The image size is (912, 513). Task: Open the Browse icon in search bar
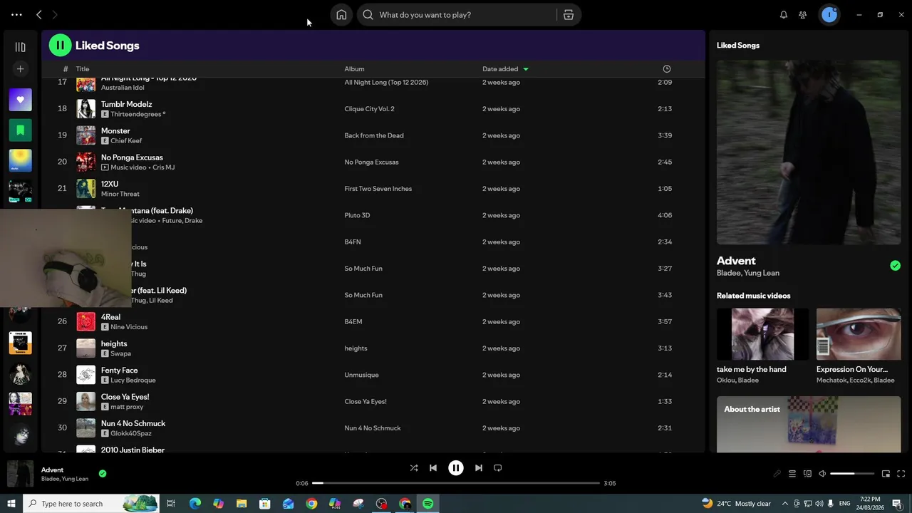click(569, 14)
